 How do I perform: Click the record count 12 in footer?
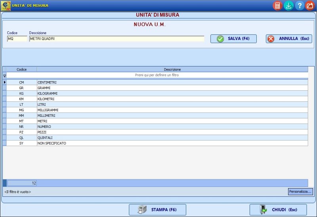[x=22, y=183]
